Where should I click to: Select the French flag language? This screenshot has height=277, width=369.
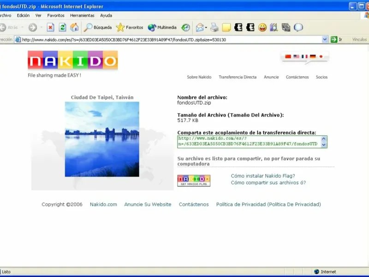(304, 56)
